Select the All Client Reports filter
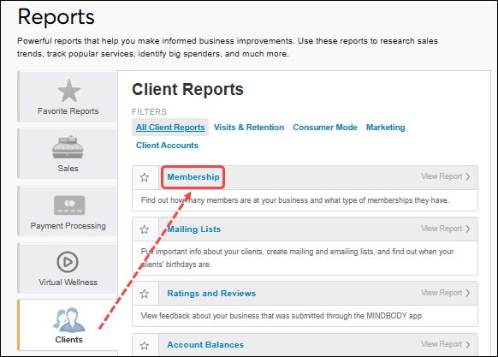Screen dimensions: 498x357 [x=170, y=128]
